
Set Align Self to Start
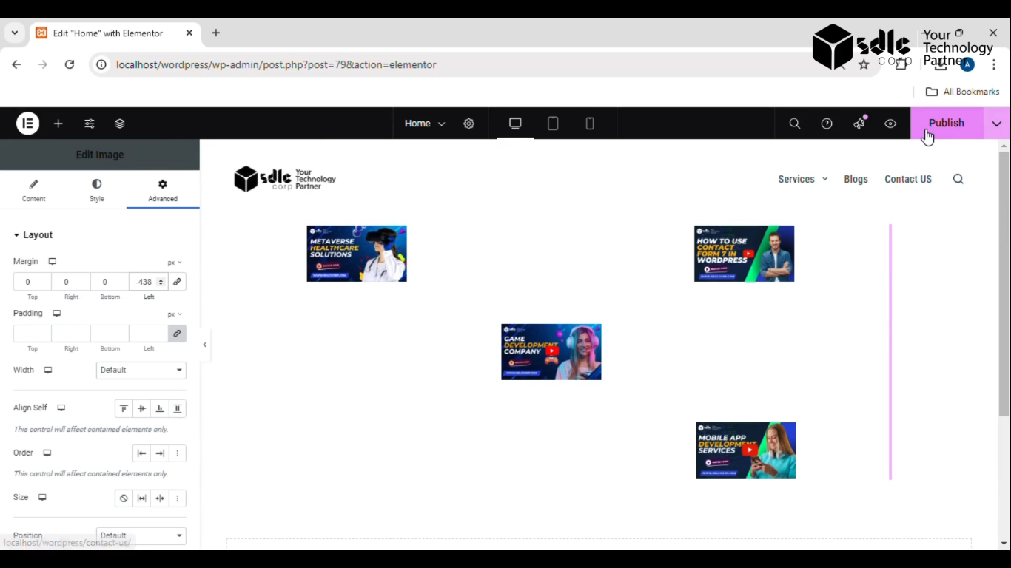pos(124,408)
